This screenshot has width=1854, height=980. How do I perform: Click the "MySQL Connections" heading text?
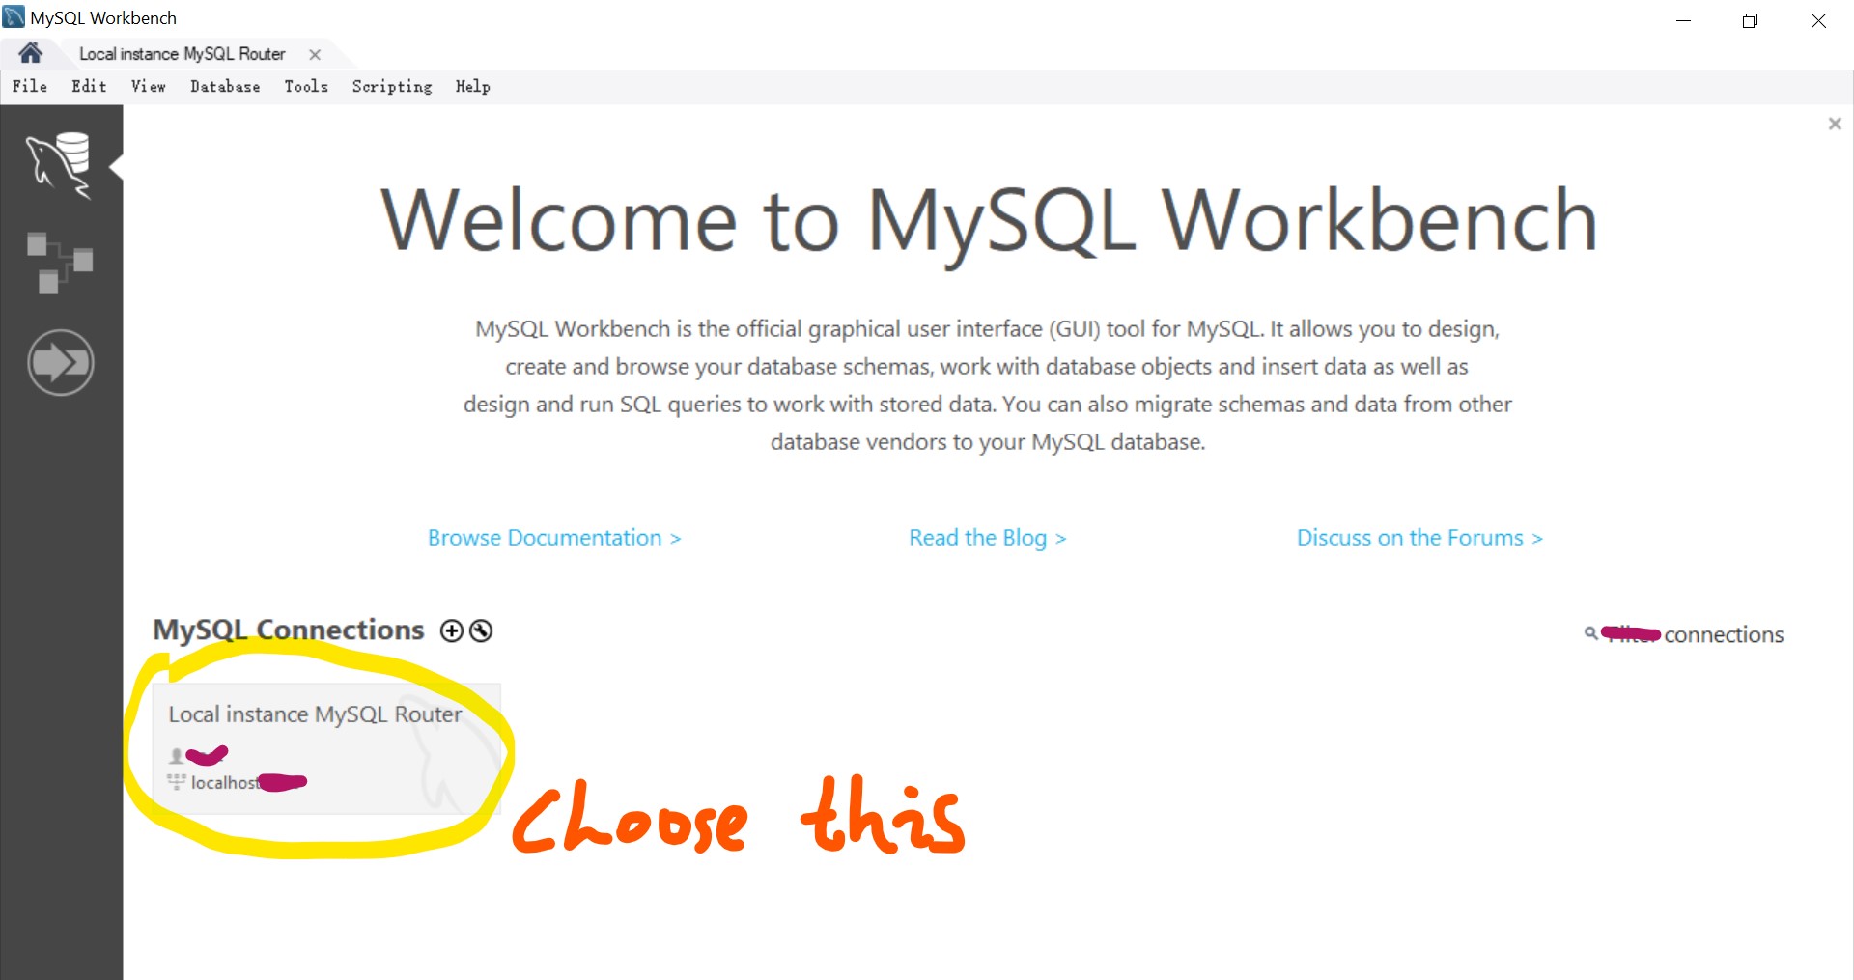tap(289, 630)
